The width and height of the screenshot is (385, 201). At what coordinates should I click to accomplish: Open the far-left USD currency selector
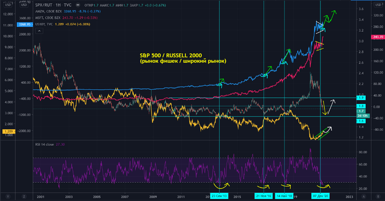[x=7, y=5]
